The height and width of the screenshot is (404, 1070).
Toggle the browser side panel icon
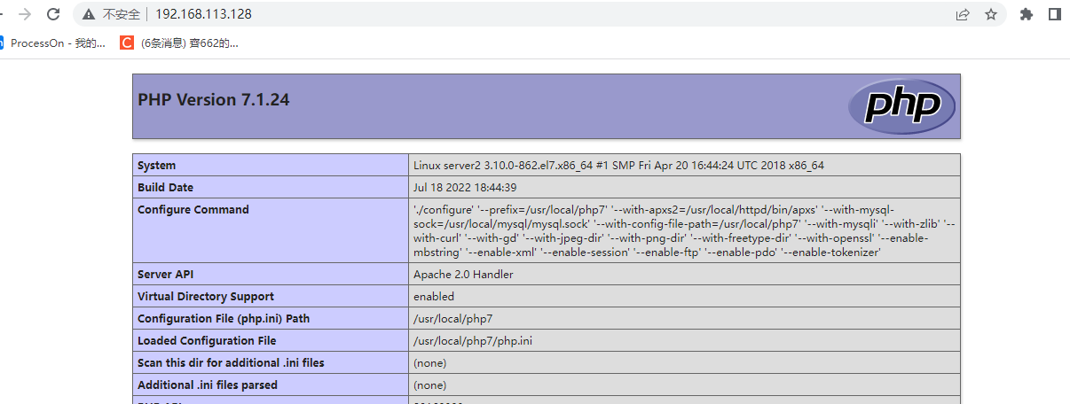[1054, 14]
